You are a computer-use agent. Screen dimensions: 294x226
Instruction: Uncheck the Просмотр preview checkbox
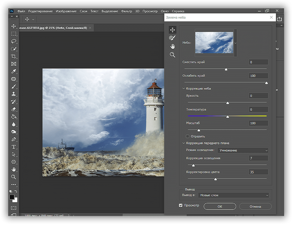pos(181,205)
